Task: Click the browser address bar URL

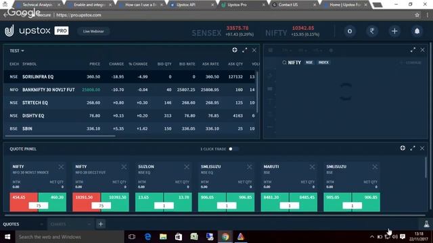Action: [x=78, y=15]
